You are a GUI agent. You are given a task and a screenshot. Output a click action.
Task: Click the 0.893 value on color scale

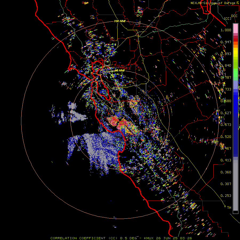tap(226, 54)
